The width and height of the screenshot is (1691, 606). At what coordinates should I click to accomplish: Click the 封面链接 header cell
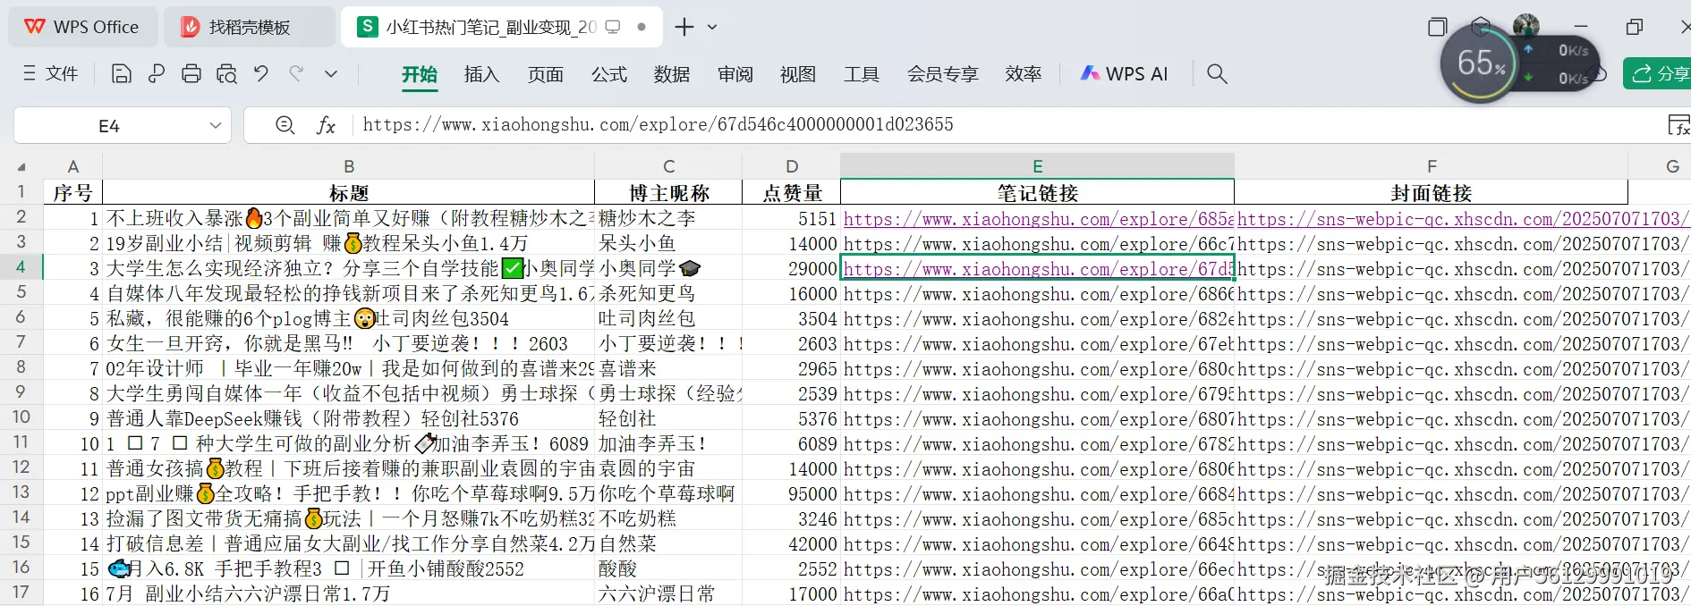point(1432,192)
